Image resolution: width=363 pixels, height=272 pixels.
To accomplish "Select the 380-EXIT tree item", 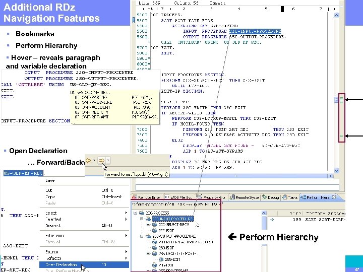I will [x=166, y=248].
